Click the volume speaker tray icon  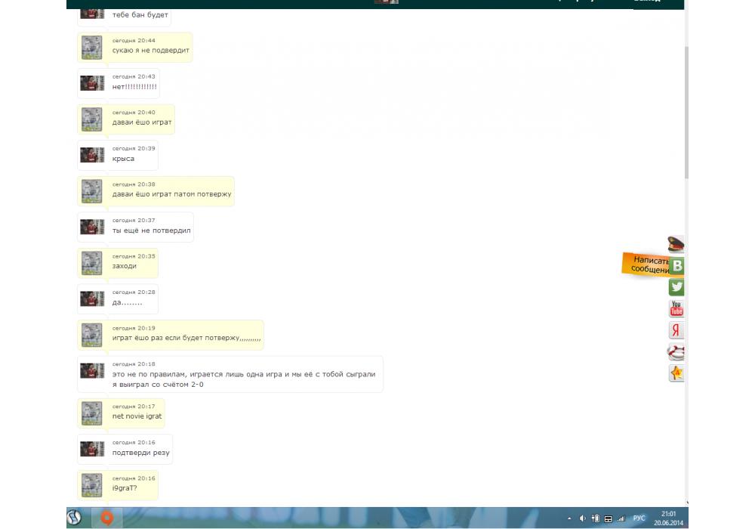tap(582, 518)
